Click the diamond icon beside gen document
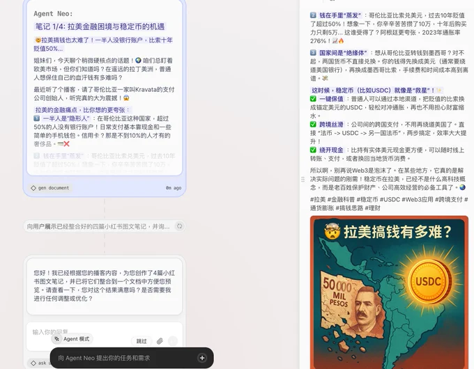The image size is (474, 369). [x=33, y=188]
